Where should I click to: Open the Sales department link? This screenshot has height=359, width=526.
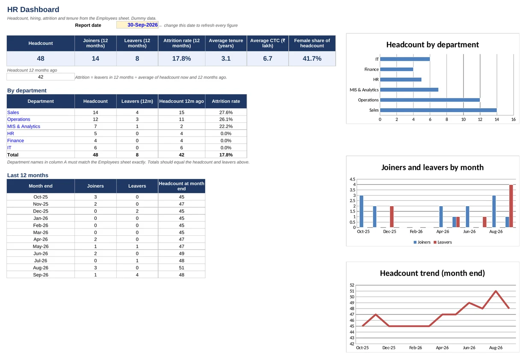[x=13, y=113]
